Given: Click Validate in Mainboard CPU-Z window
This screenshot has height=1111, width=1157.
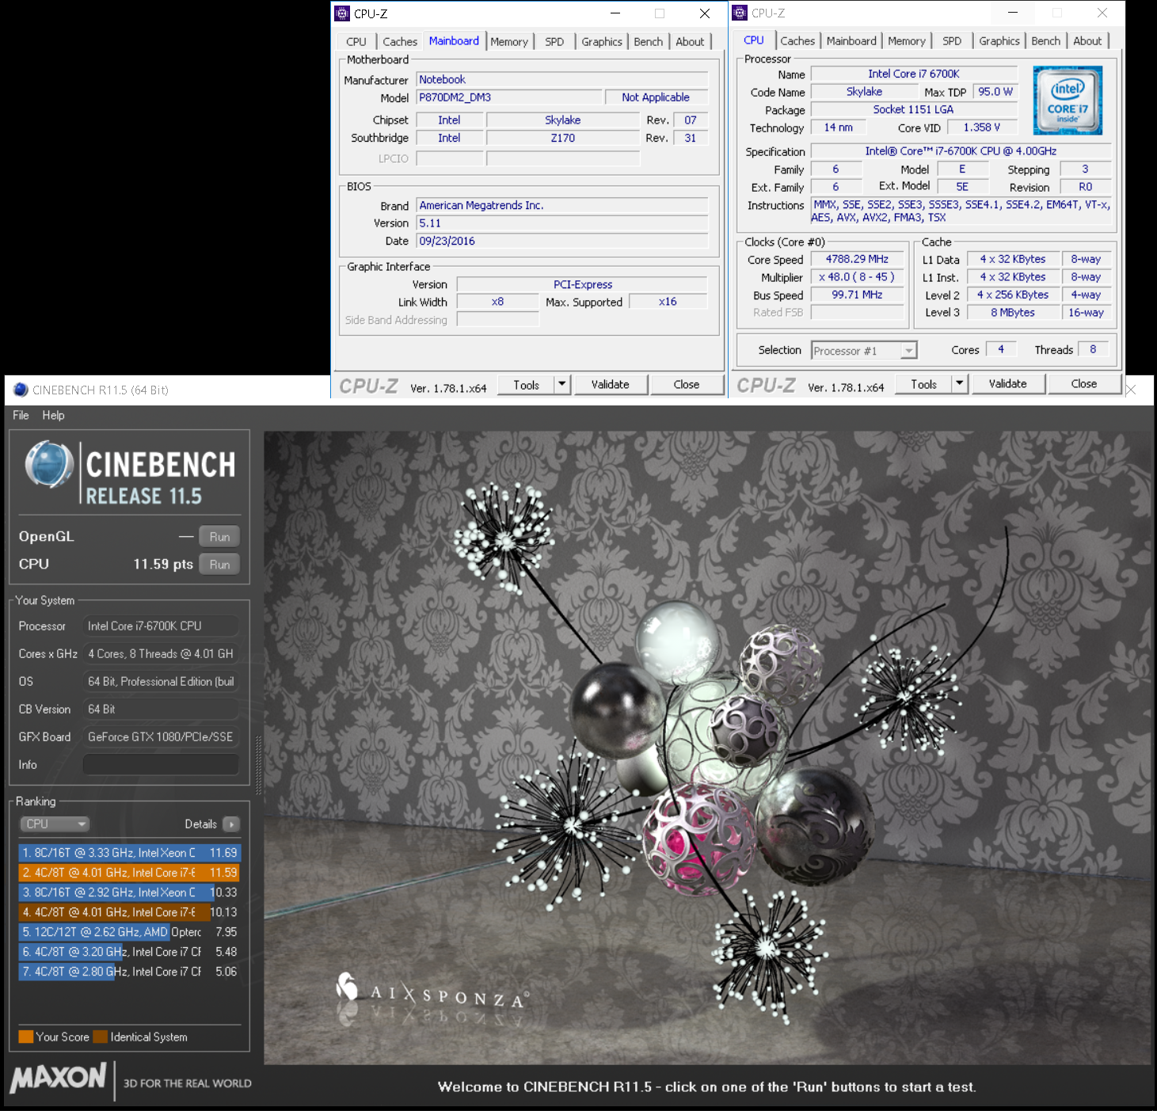Looking at the screenshot, I should (x=611, y=384).
